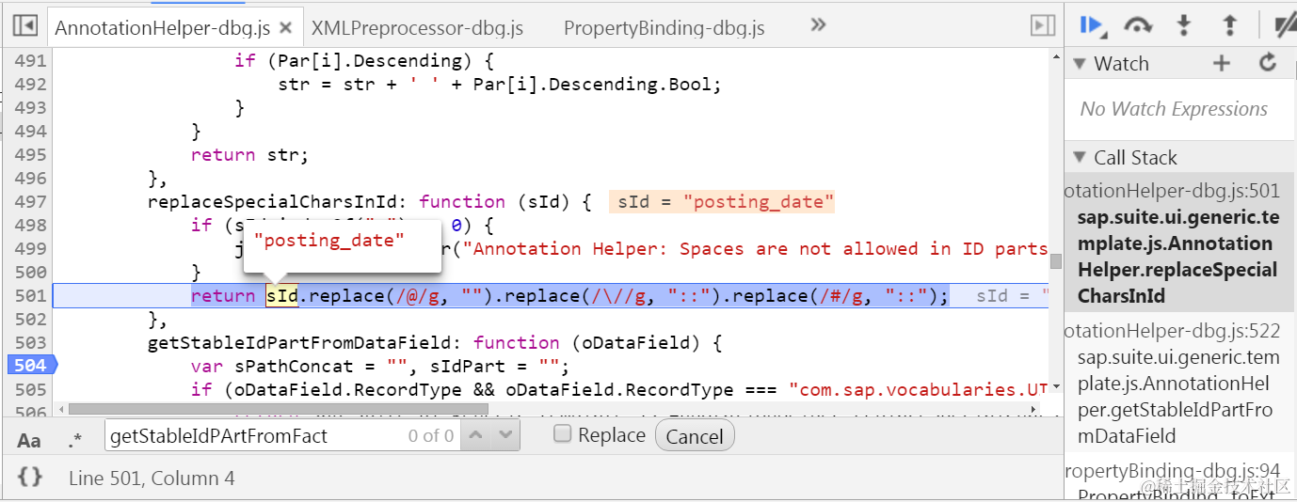Enable the Replace checkbox
The height and width of the screenshot is (502, 1297).
[x=562, y=433]
